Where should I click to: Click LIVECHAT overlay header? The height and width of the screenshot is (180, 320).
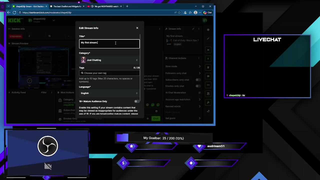[x=267, y=39]
